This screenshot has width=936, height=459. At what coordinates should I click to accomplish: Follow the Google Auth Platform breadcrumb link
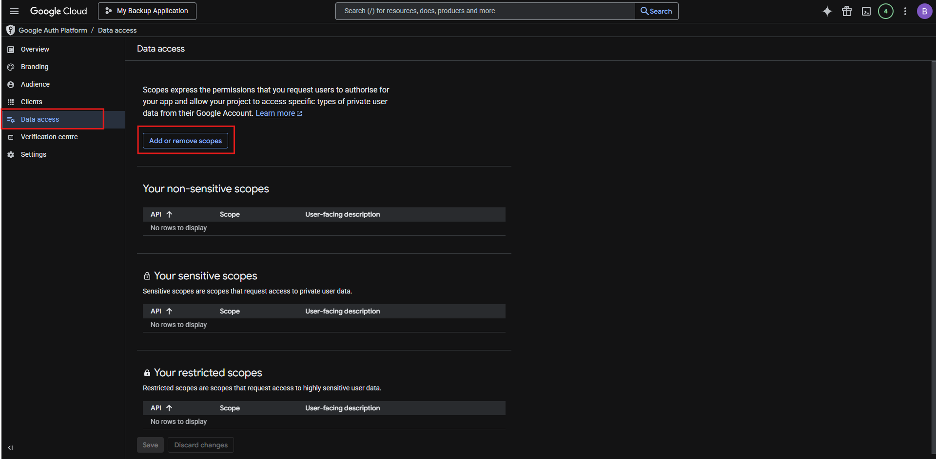(x=53, y=30)
